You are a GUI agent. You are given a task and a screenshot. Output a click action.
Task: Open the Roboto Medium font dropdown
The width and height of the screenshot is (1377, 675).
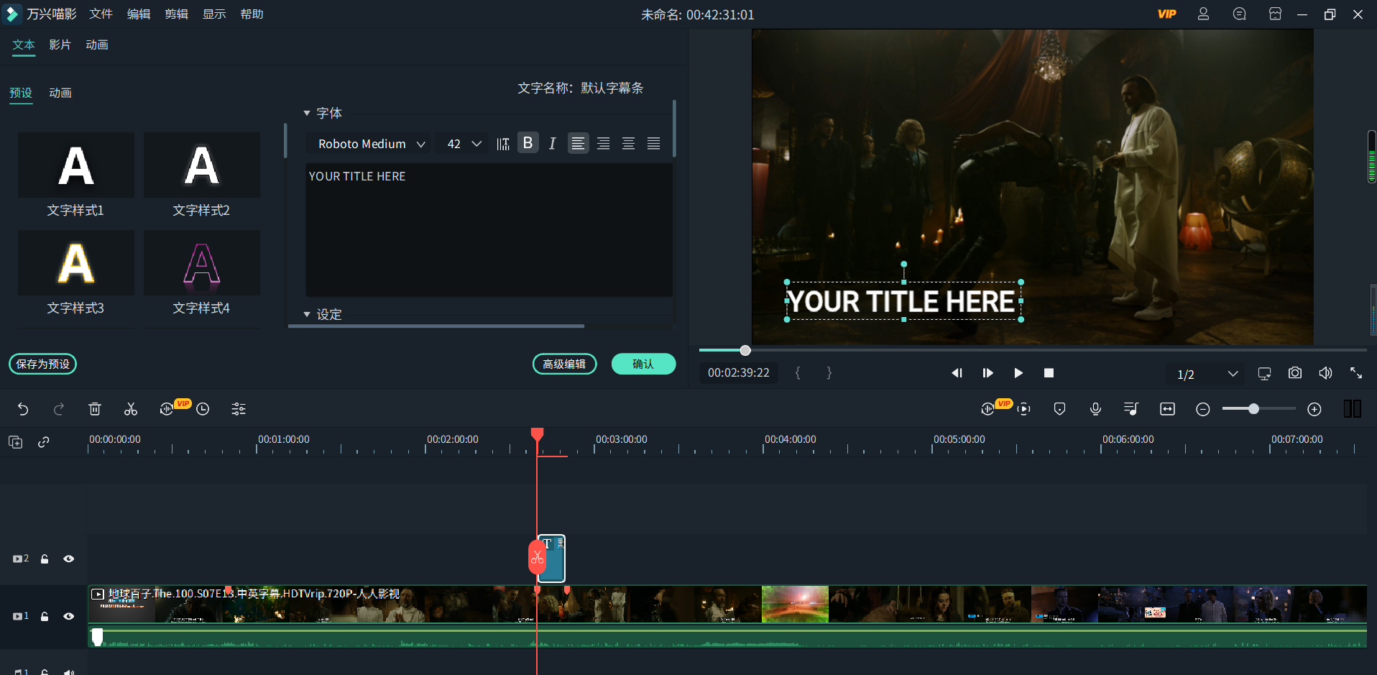pos(371,144)
